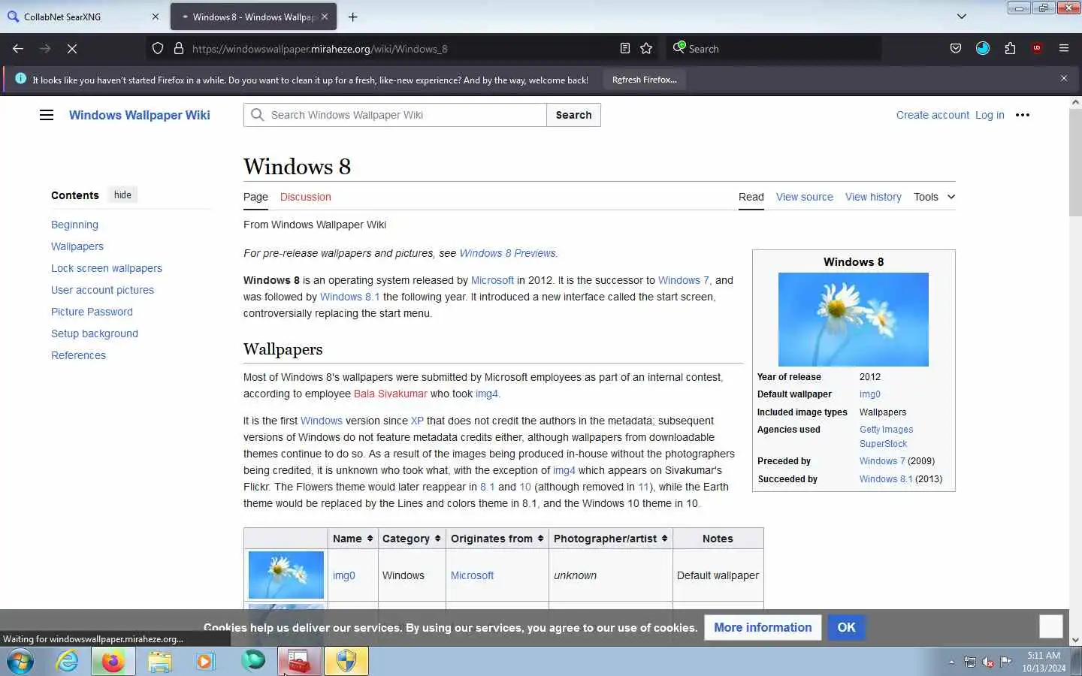Jump to Lock screen wallpapers section
The height and width of the screenshot is (676, 1082).
107,268
